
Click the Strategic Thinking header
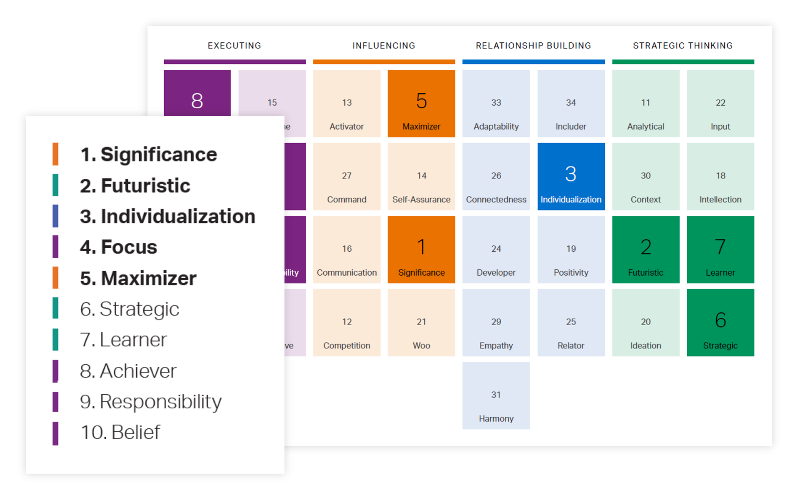[682, 46]
